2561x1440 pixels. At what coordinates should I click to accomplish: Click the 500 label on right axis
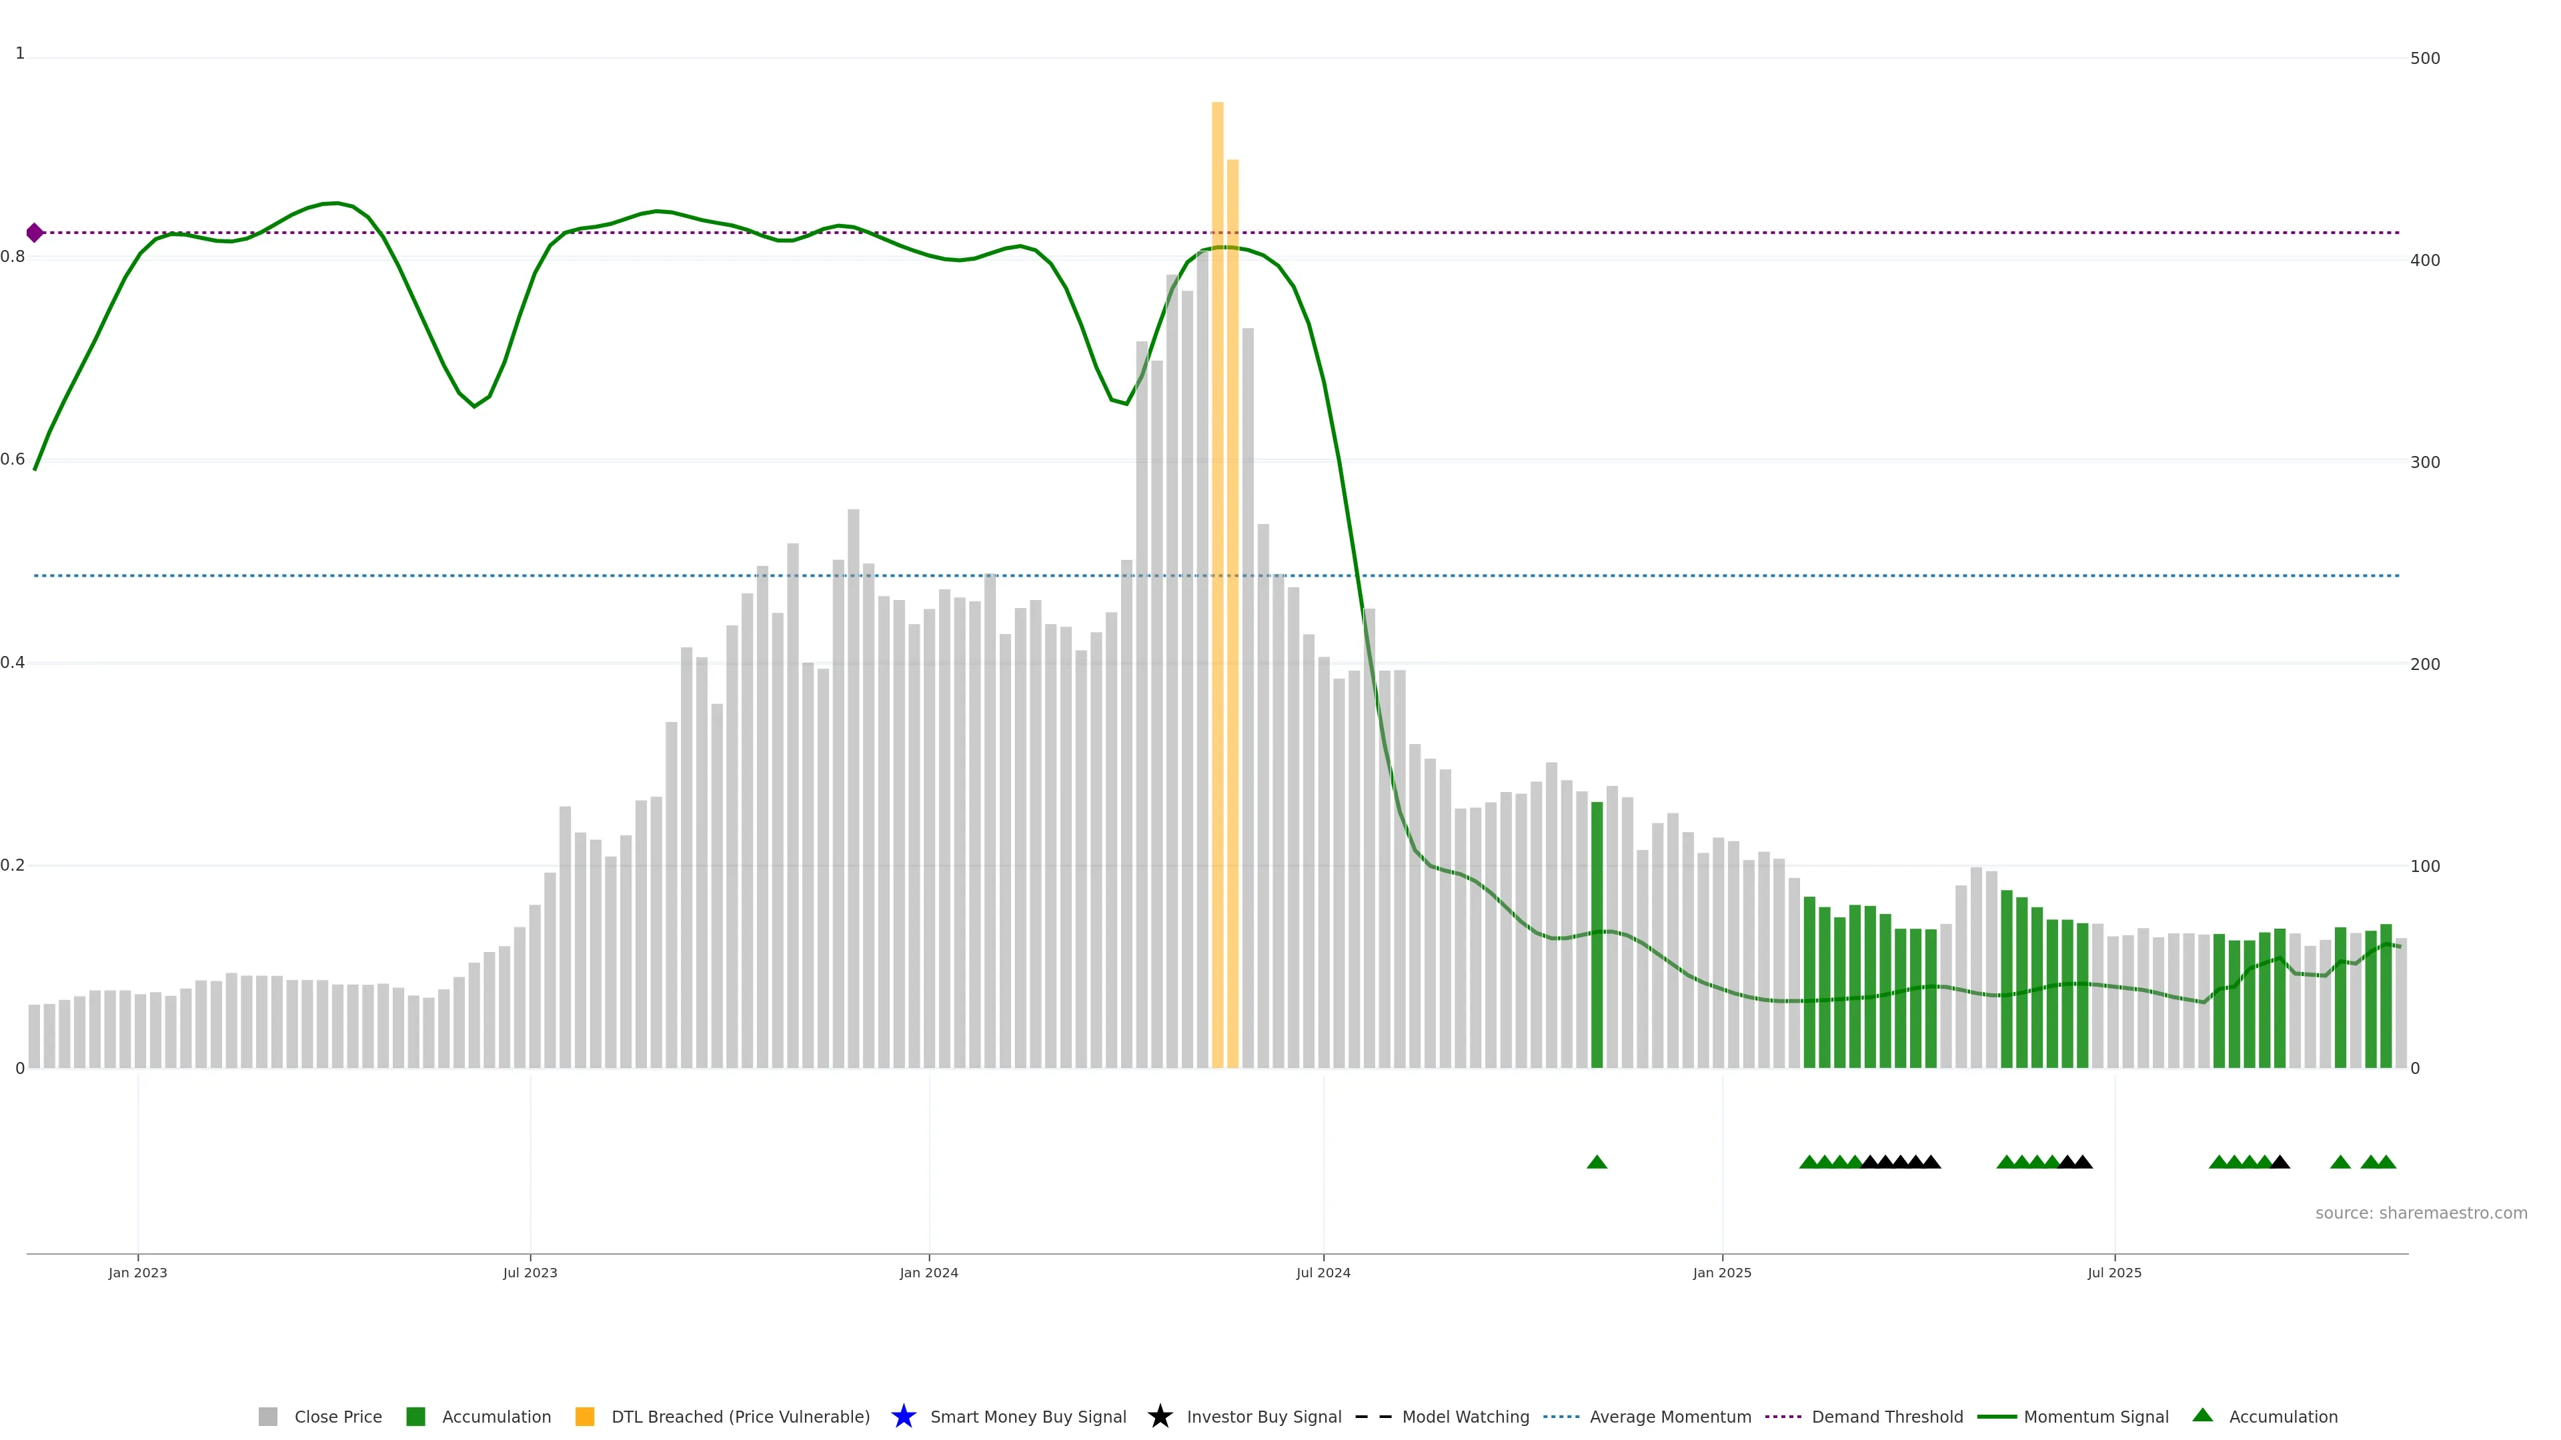pos(2425,59)
